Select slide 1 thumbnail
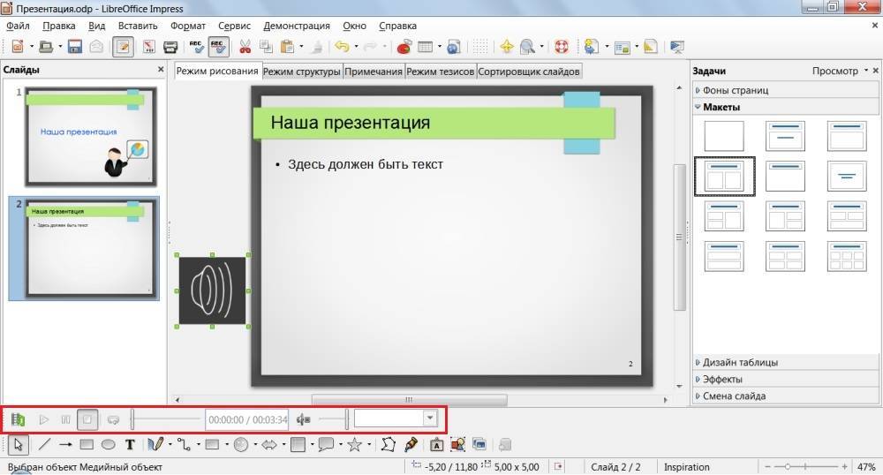883x475 pixels. pyautogui.click(x=91, y=137)
